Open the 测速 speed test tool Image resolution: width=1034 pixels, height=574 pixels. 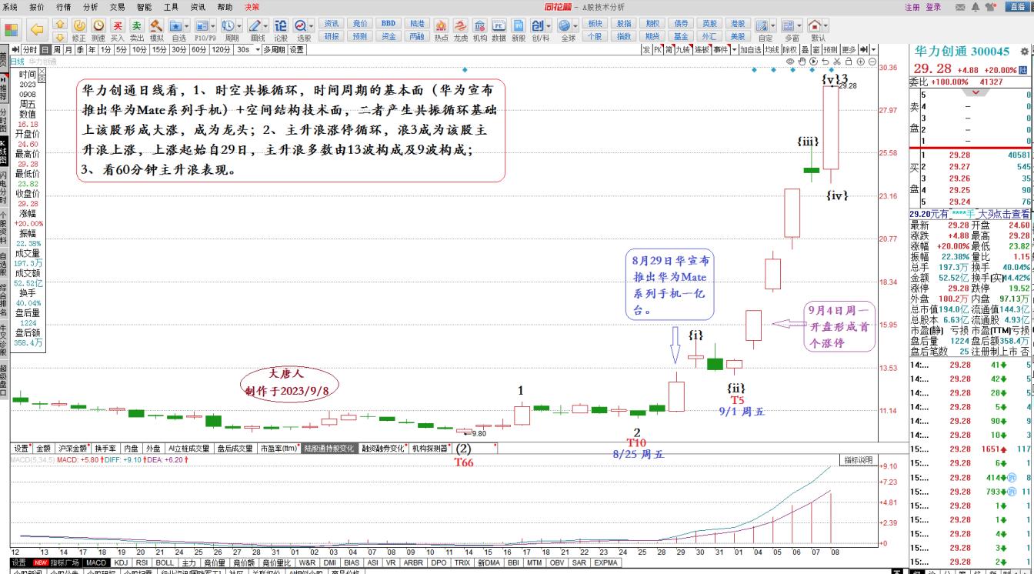tap(98, 29)
